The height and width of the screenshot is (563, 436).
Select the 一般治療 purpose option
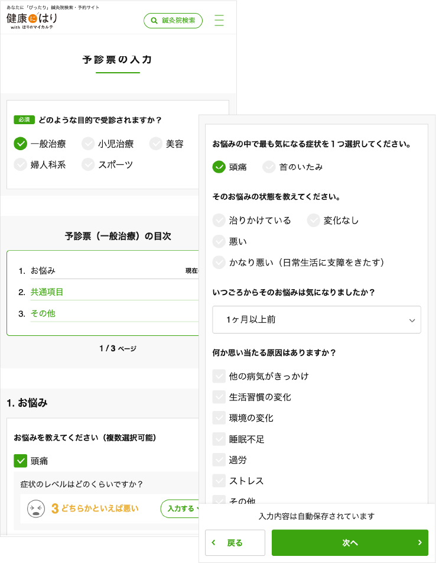click(21, 144)
